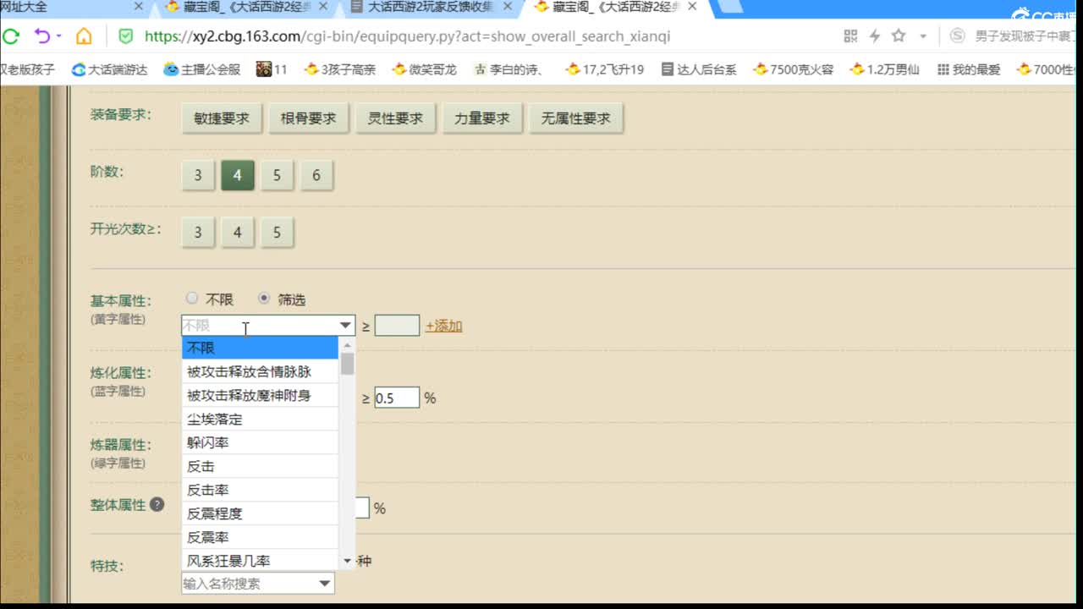The height and width of the screenshot is (609, 1083).
Task: Pick 不限 in the dropdown list
Action: click(261, 348)
